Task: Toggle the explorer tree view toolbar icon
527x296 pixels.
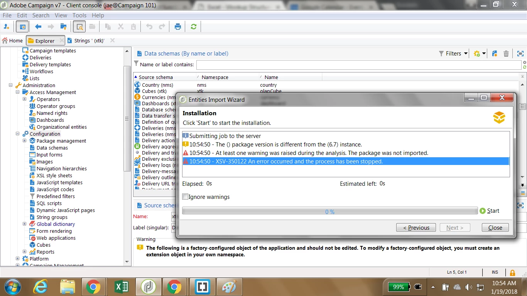Action: click(22, 27)
